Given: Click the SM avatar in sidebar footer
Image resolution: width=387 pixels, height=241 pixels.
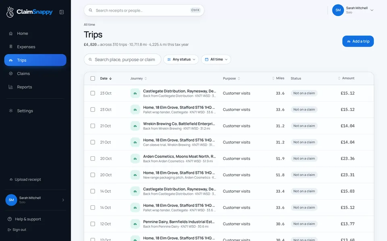Looking at the screenshot, I should point(11,200).
